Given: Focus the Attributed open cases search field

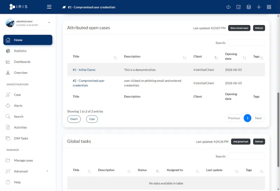Looking at the screenshot, I should tap(246, 43).
